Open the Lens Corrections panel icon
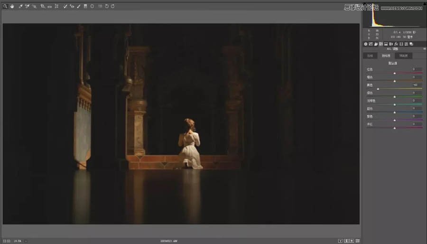Viewport: 427px width, 244px height. 391,44
